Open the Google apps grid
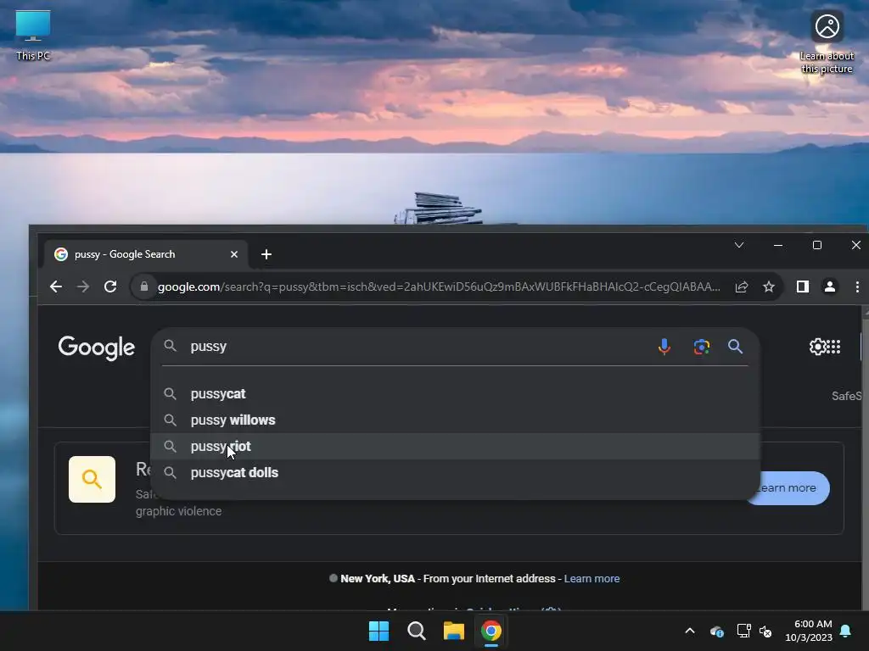 833,347
